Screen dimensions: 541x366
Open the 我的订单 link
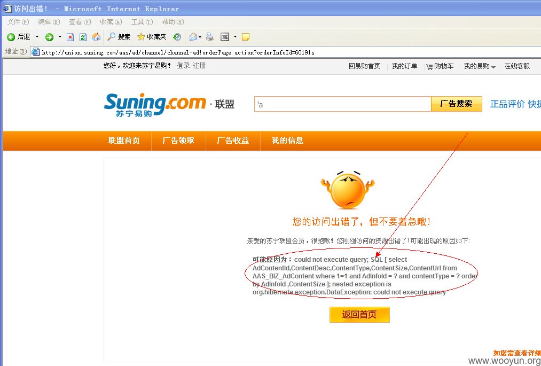pos(404,66)
